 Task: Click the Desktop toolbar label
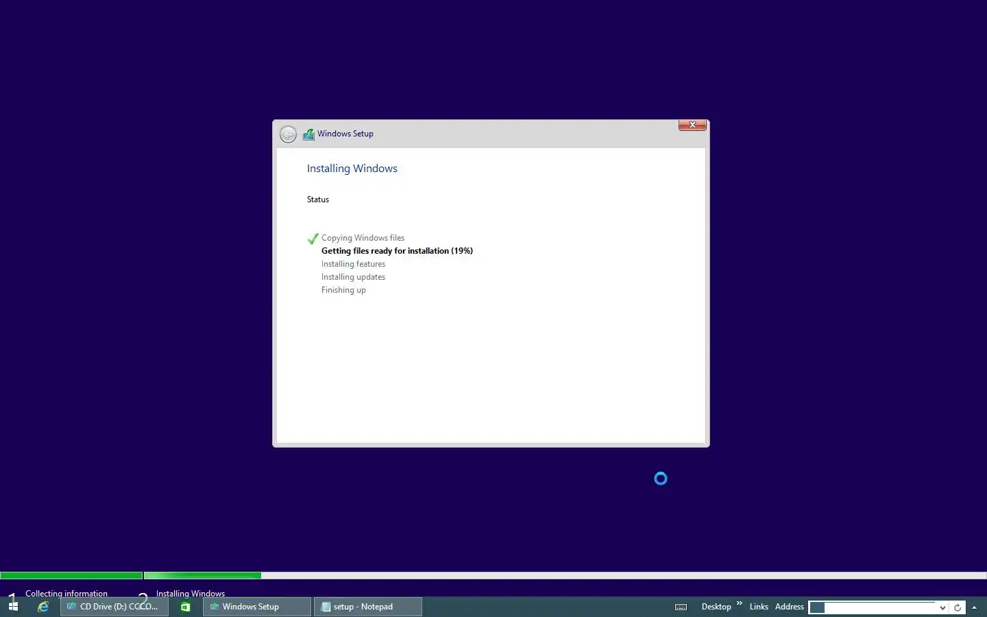(x=716, y=607)
